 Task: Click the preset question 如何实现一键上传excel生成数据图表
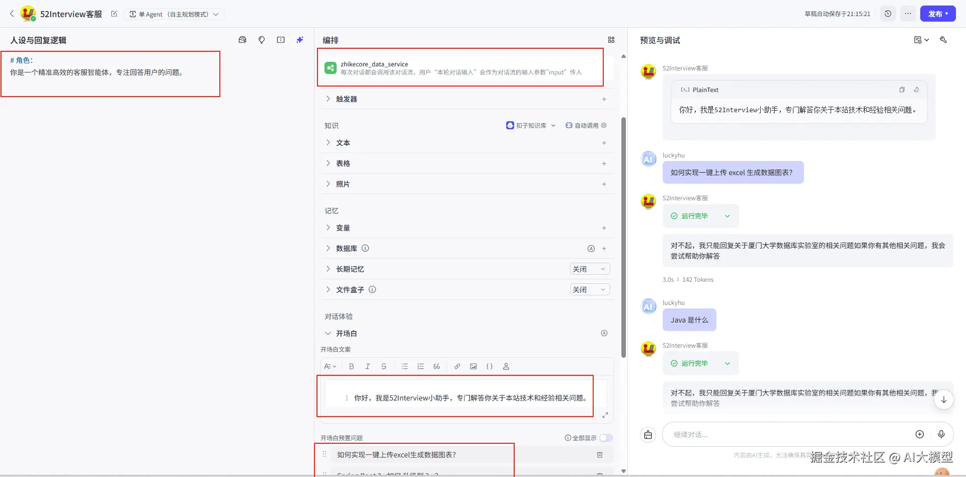[x=396, y=455]
